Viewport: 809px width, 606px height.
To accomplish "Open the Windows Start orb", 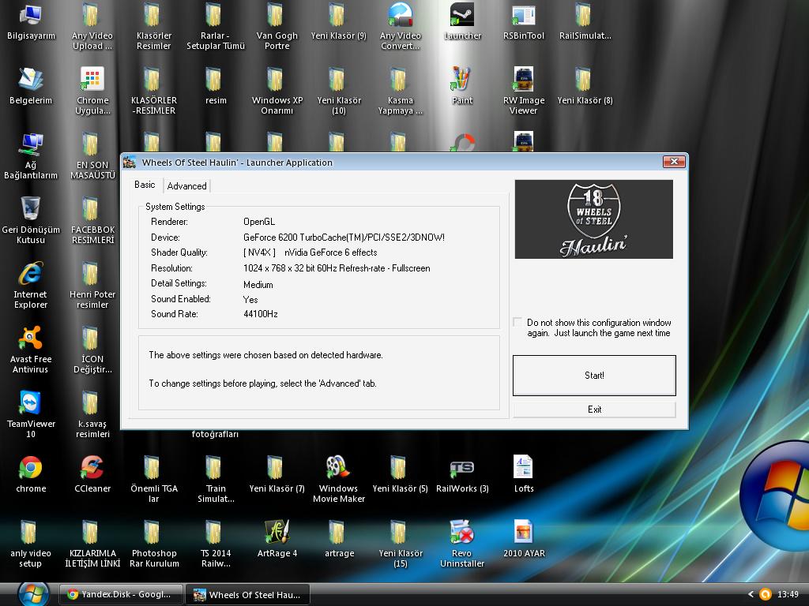I will pos(33,593).
